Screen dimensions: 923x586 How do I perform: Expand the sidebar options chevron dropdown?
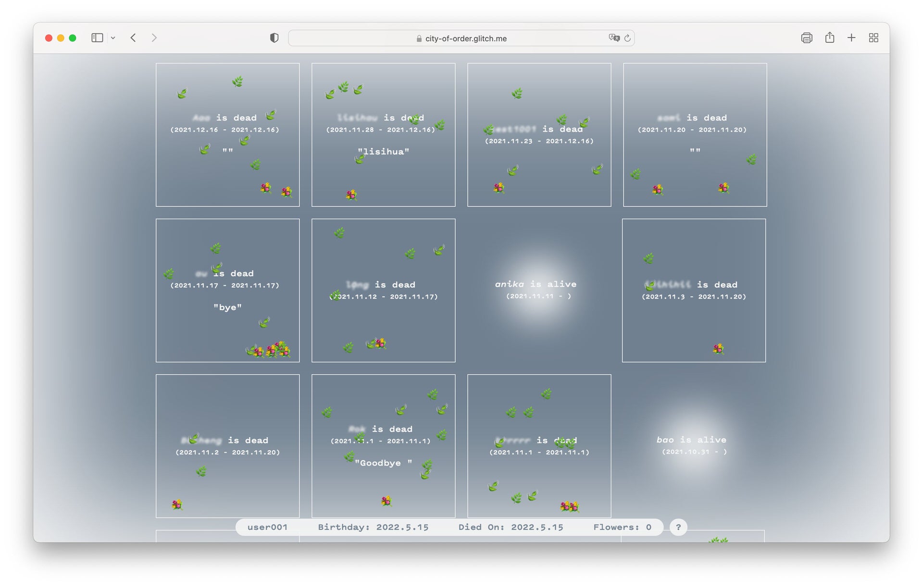coord(113,38)
